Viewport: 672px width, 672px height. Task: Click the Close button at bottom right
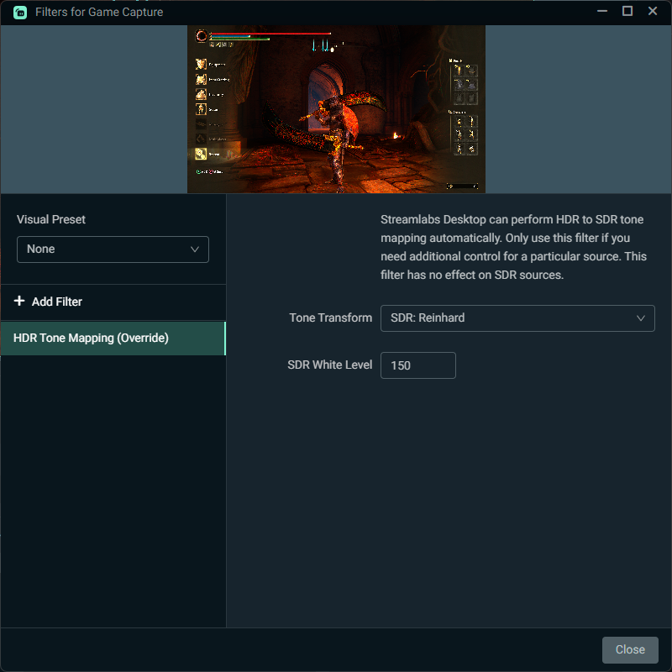coord(629,649)
